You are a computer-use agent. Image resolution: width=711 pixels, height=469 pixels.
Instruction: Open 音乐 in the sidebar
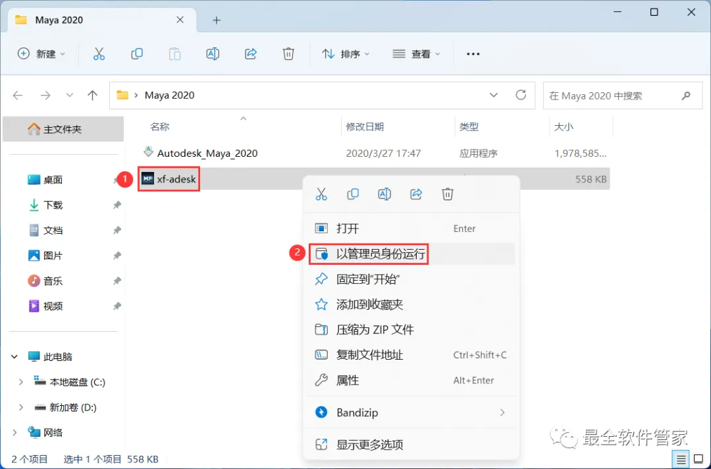53,281
